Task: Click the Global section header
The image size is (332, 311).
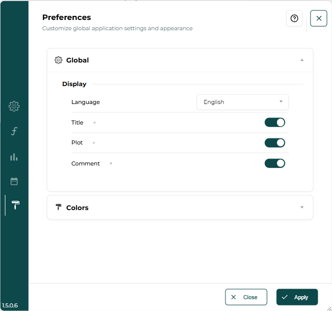Action: 77,60
